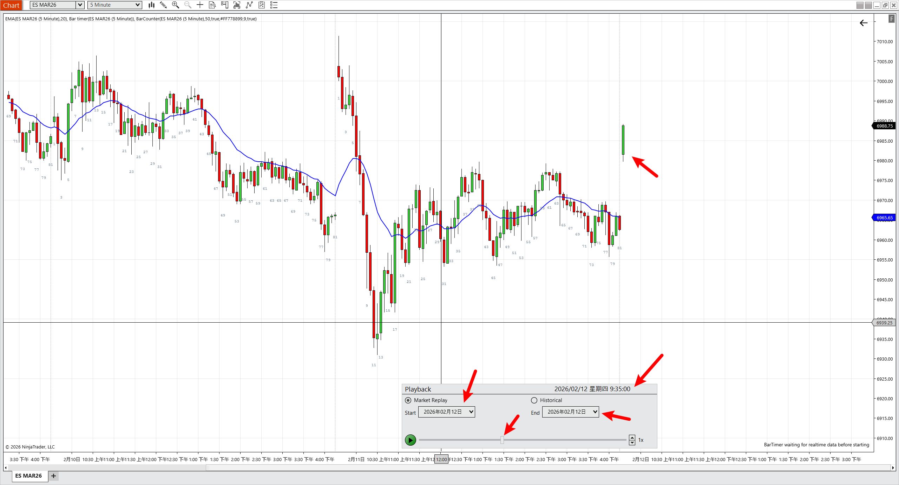This screenshot has width=899, height=485.
Task: Expand the ES MAR26 instrument dropdown
Action: [x=80, y=5]
